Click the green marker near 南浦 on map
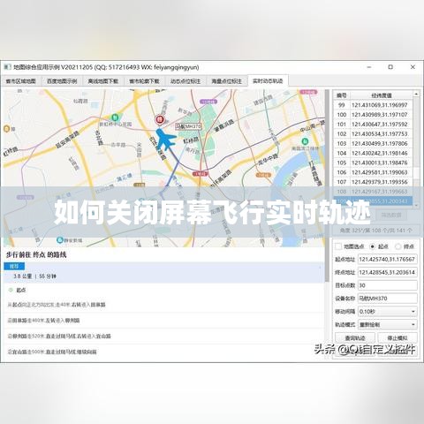The image size is (424, 424). (305, 141)
